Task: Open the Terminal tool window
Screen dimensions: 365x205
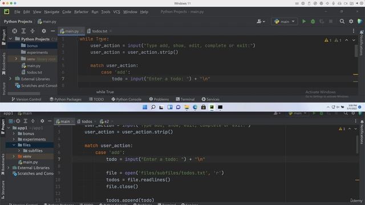Action: 185,99
